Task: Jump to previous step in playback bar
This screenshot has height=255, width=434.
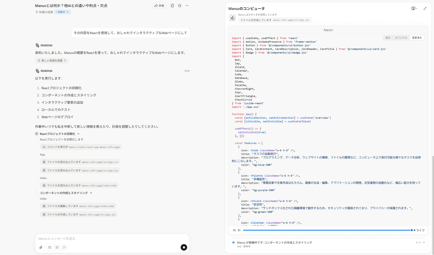Action: click(x=234, y=230)
